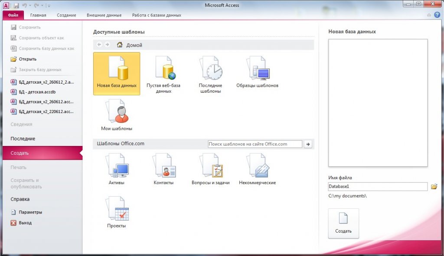Switch to Работа с базами данных tab
The height and width of the screenshot is (256, 444).
pyautogui.click(x=157, y=15)
